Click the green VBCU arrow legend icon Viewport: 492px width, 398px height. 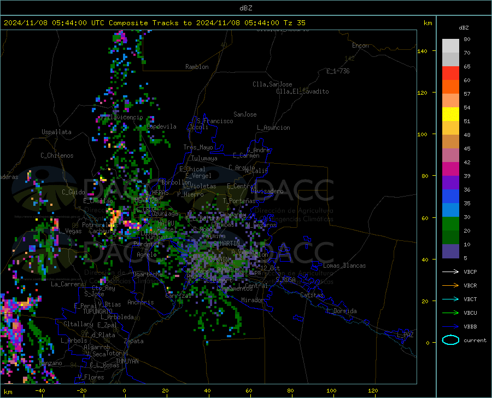pyautogui.click(x=450, y=313)
